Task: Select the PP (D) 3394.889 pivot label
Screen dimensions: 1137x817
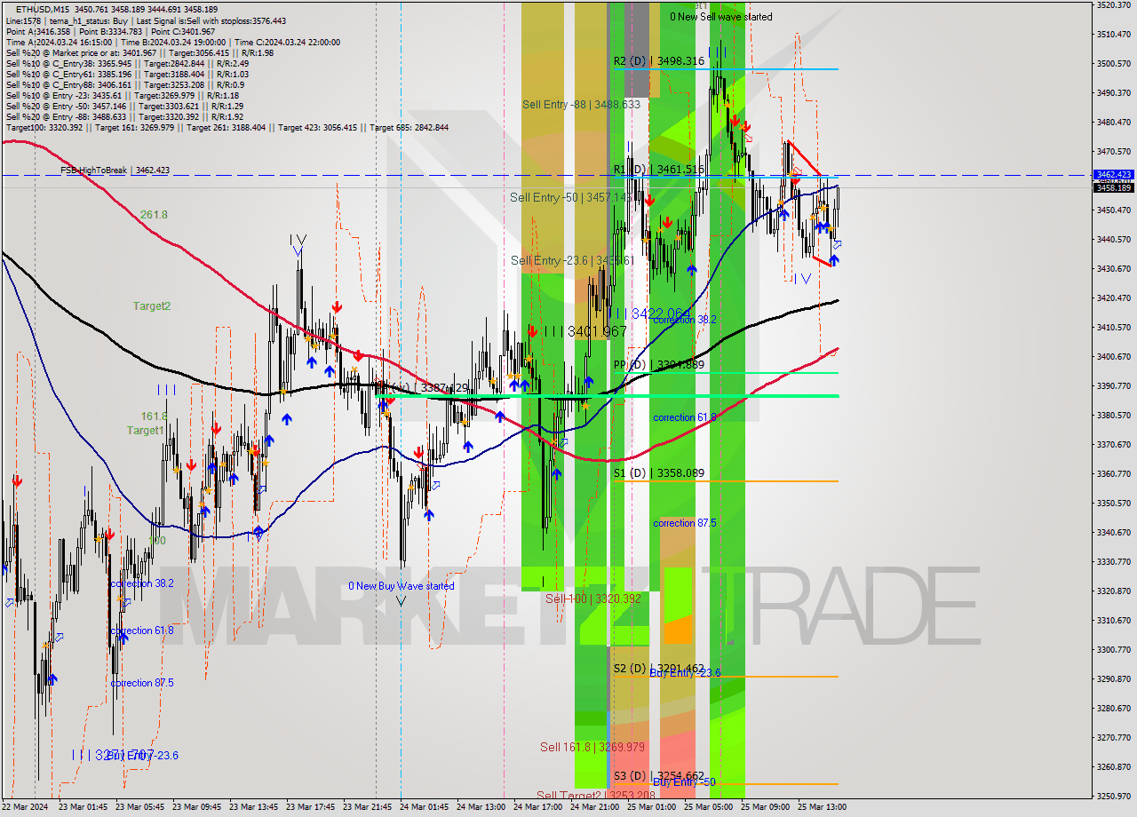Action: coord(658,365)
